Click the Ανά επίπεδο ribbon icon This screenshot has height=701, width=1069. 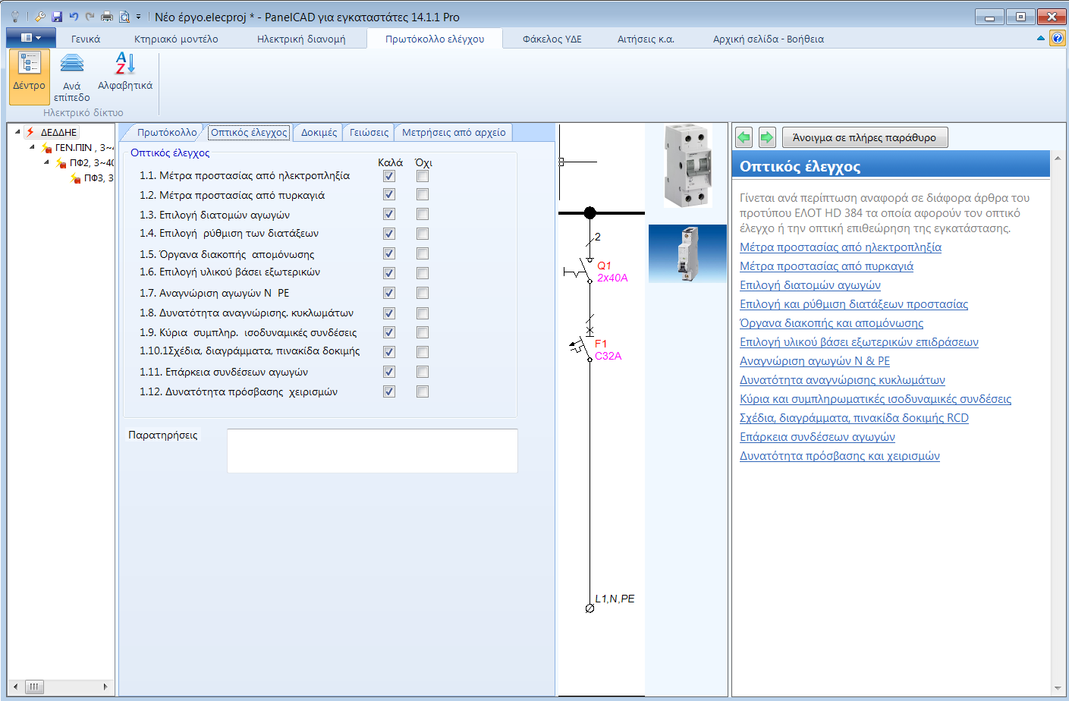pyautogui.click(x=71, y=74)
